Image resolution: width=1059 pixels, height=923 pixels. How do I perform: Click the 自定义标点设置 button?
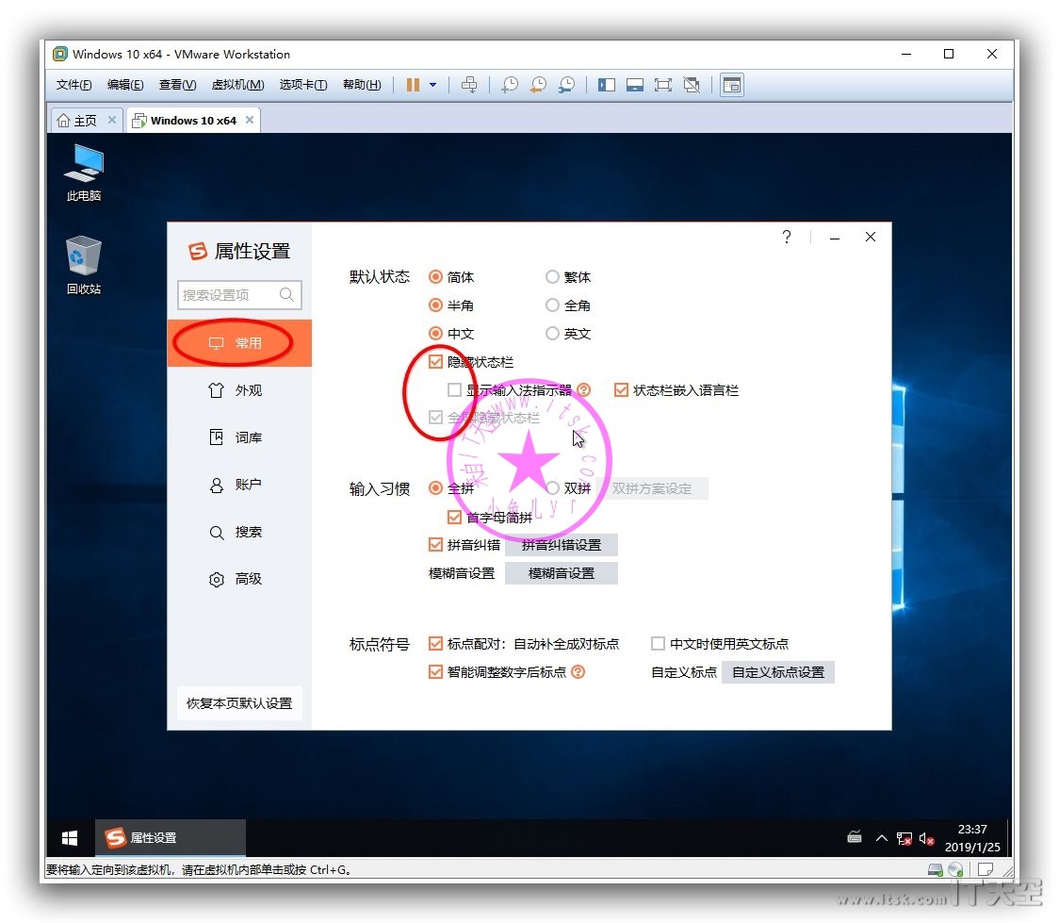(778, 672)
